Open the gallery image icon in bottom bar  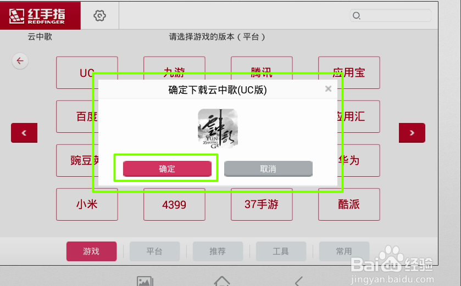[145, 281]
